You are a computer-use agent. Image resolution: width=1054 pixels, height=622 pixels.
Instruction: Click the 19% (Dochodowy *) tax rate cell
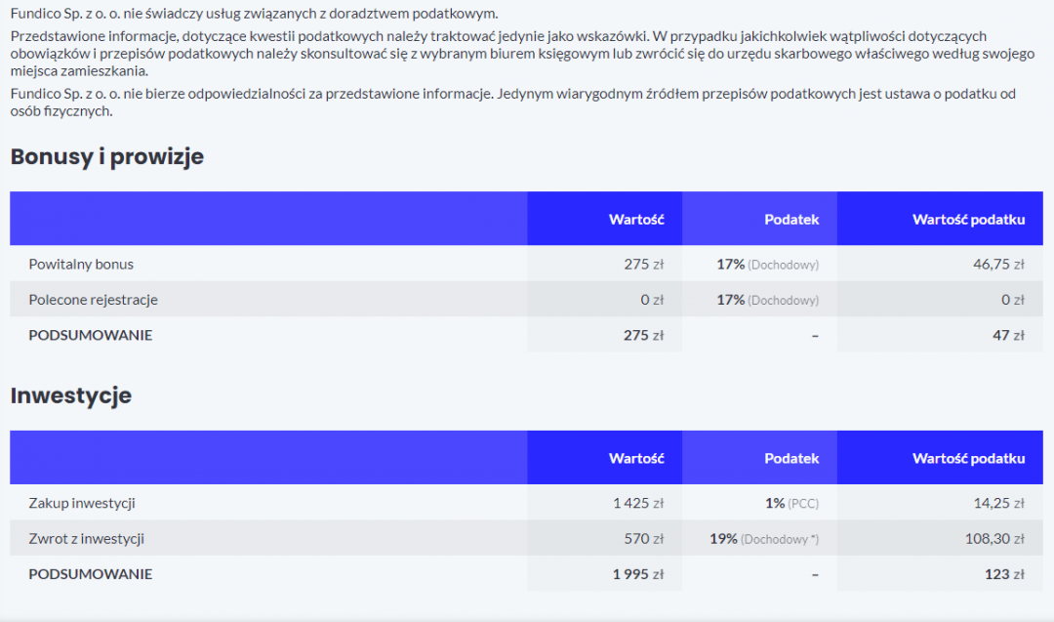(x=764, y=538)
